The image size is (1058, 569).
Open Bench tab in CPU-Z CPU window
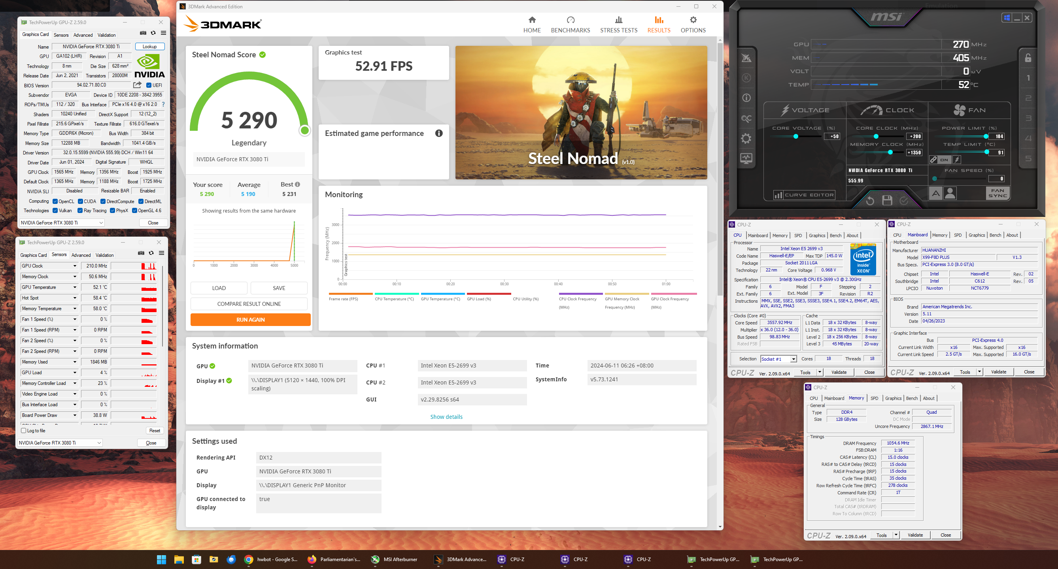coord(835,236)
